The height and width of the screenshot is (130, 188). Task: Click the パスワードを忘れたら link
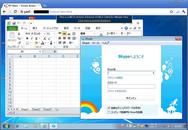click(x=117, y=91)
